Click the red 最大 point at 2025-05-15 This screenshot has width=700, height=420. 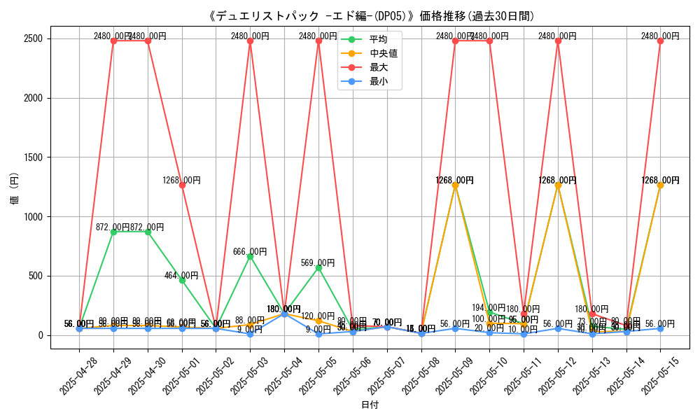pyautogui.click(x=660, y=41)
